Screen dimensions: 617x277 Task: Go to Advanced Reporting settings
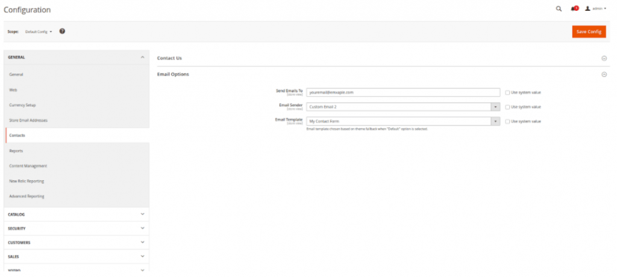pos(27,196)
